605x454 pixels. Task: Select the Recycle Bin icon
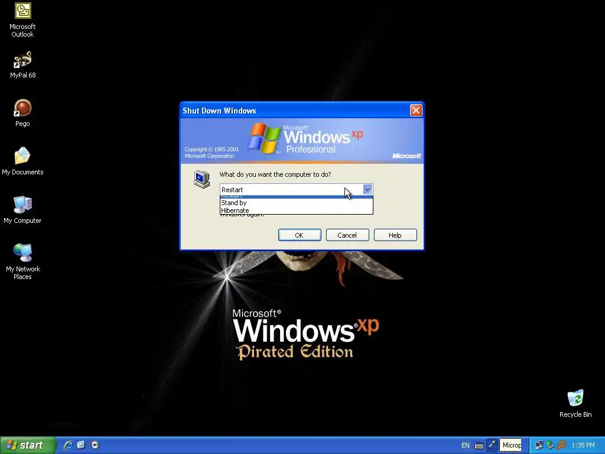point(575,403)
